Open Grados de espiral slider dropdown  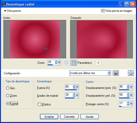point(77,95)
